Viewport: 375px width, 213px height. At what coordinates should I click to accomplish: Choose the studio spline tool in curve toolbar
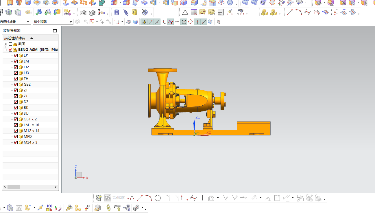pyautogui.click(x=308, y=12)
